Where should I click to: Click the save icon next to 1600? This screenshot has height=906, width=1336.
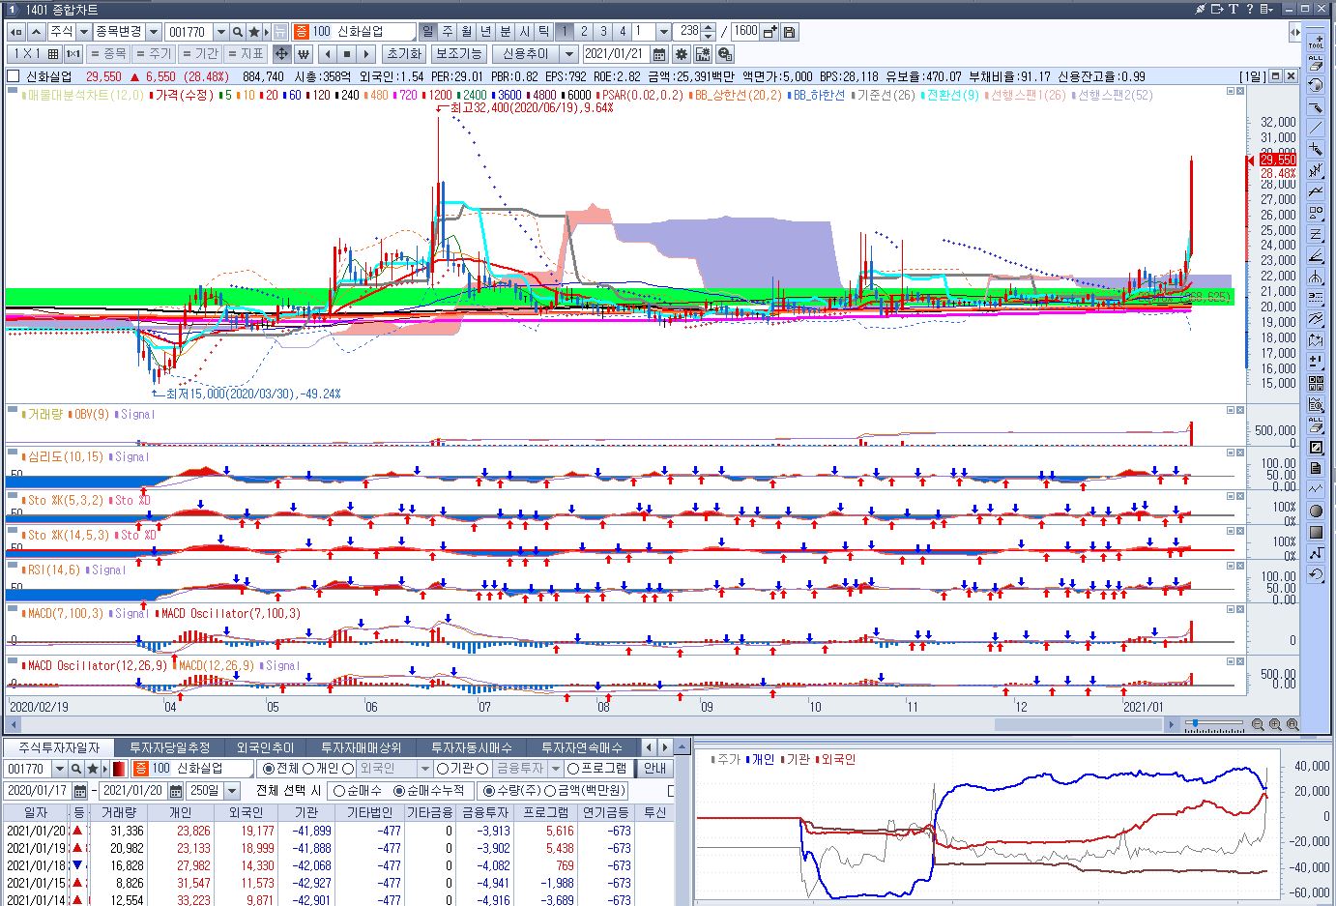[790, 32]
